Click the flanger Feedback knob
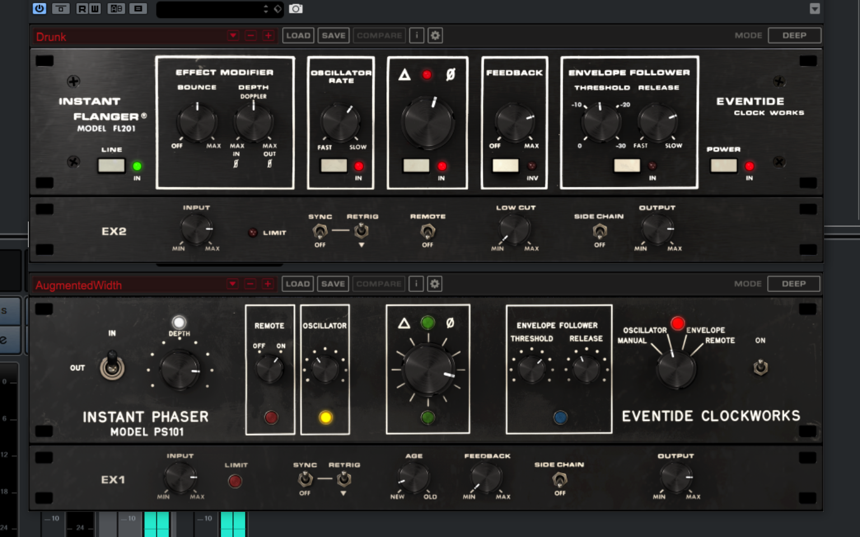Screen dimensions: 860x537 [515, 122]
